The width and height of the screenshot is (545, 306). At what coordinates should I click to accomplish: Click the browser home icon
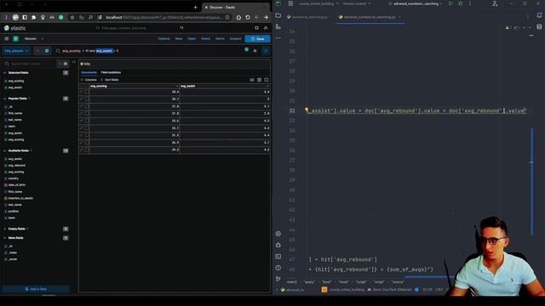pyautogui.click(x=238, y=17)
